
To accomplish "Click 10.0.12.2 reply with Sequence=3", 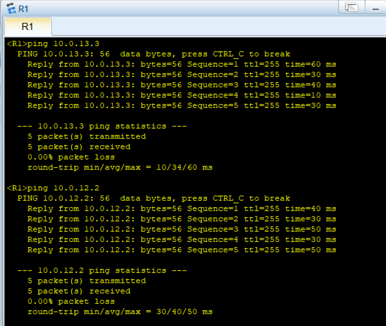I will pos(182,229).
